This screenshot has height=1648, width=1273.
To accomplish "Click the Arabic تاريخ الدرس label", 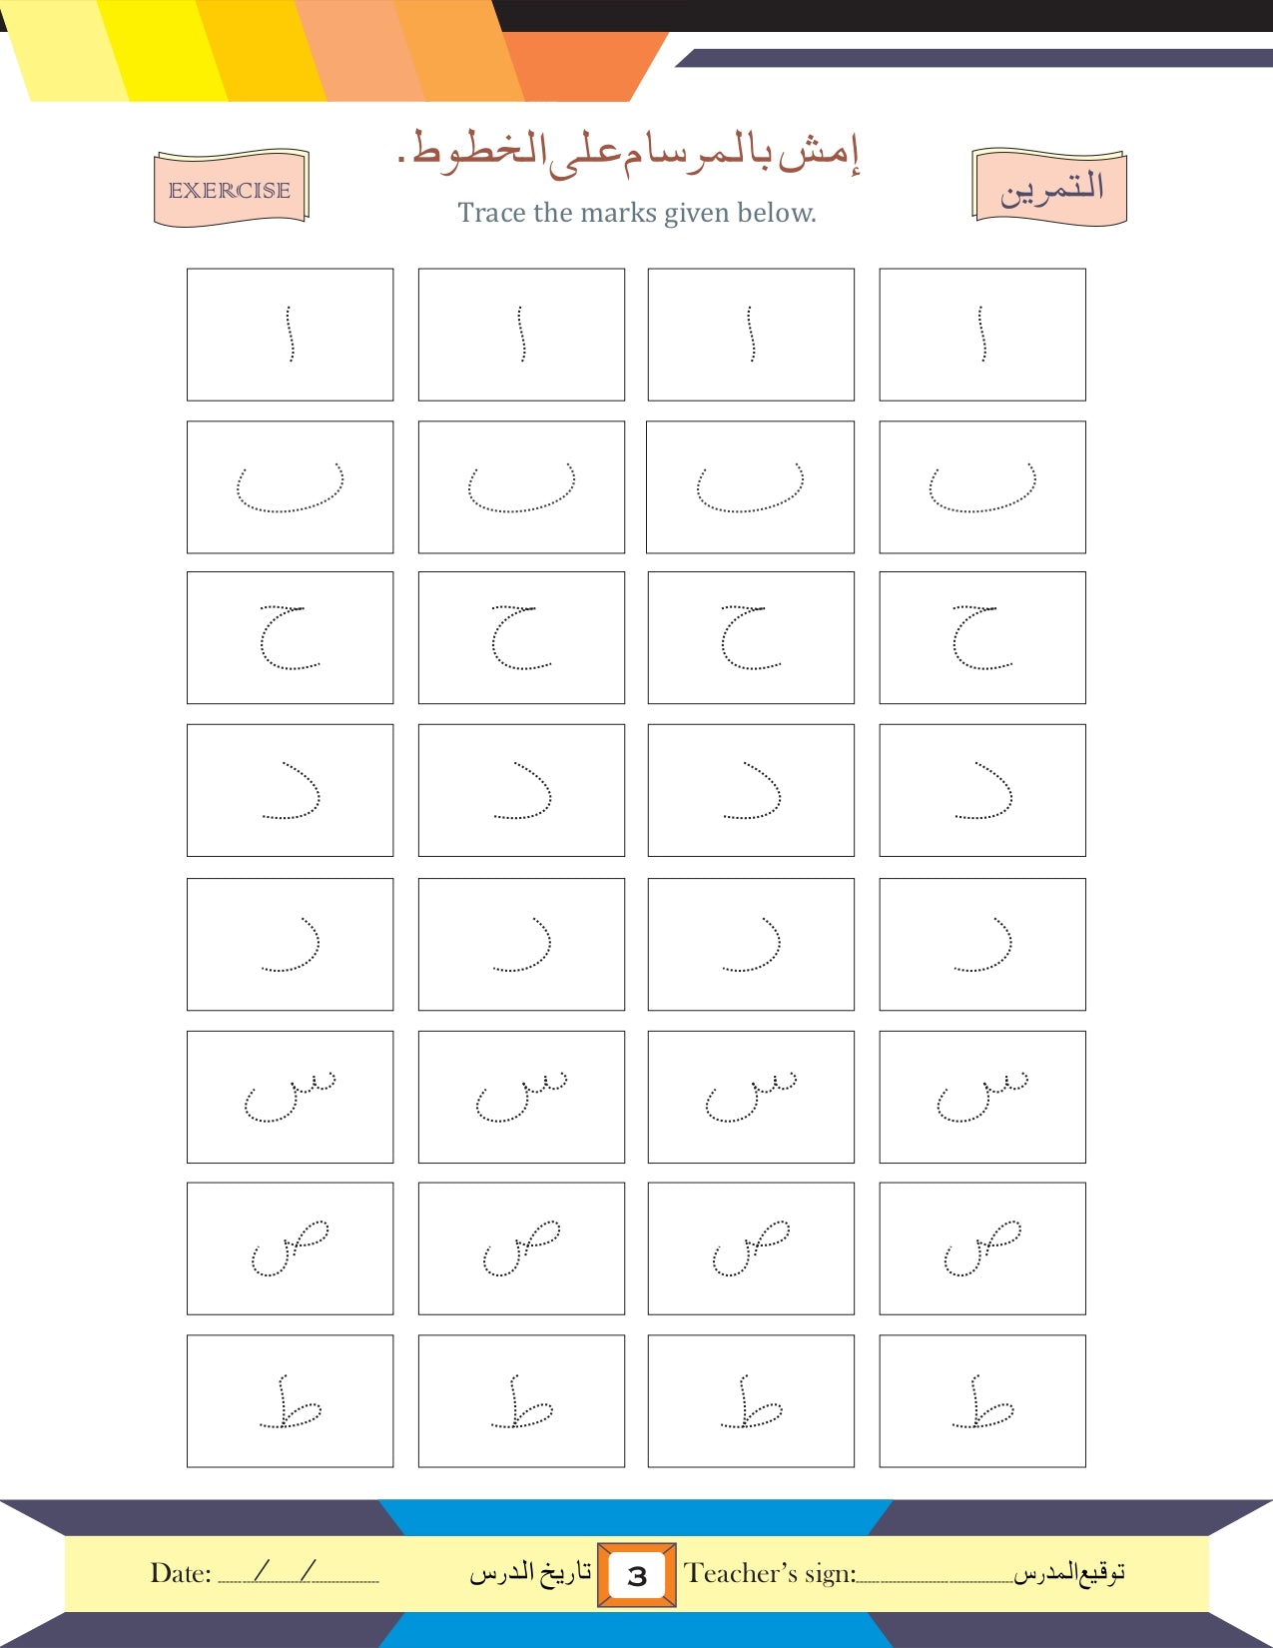I will click(531, 1574).
